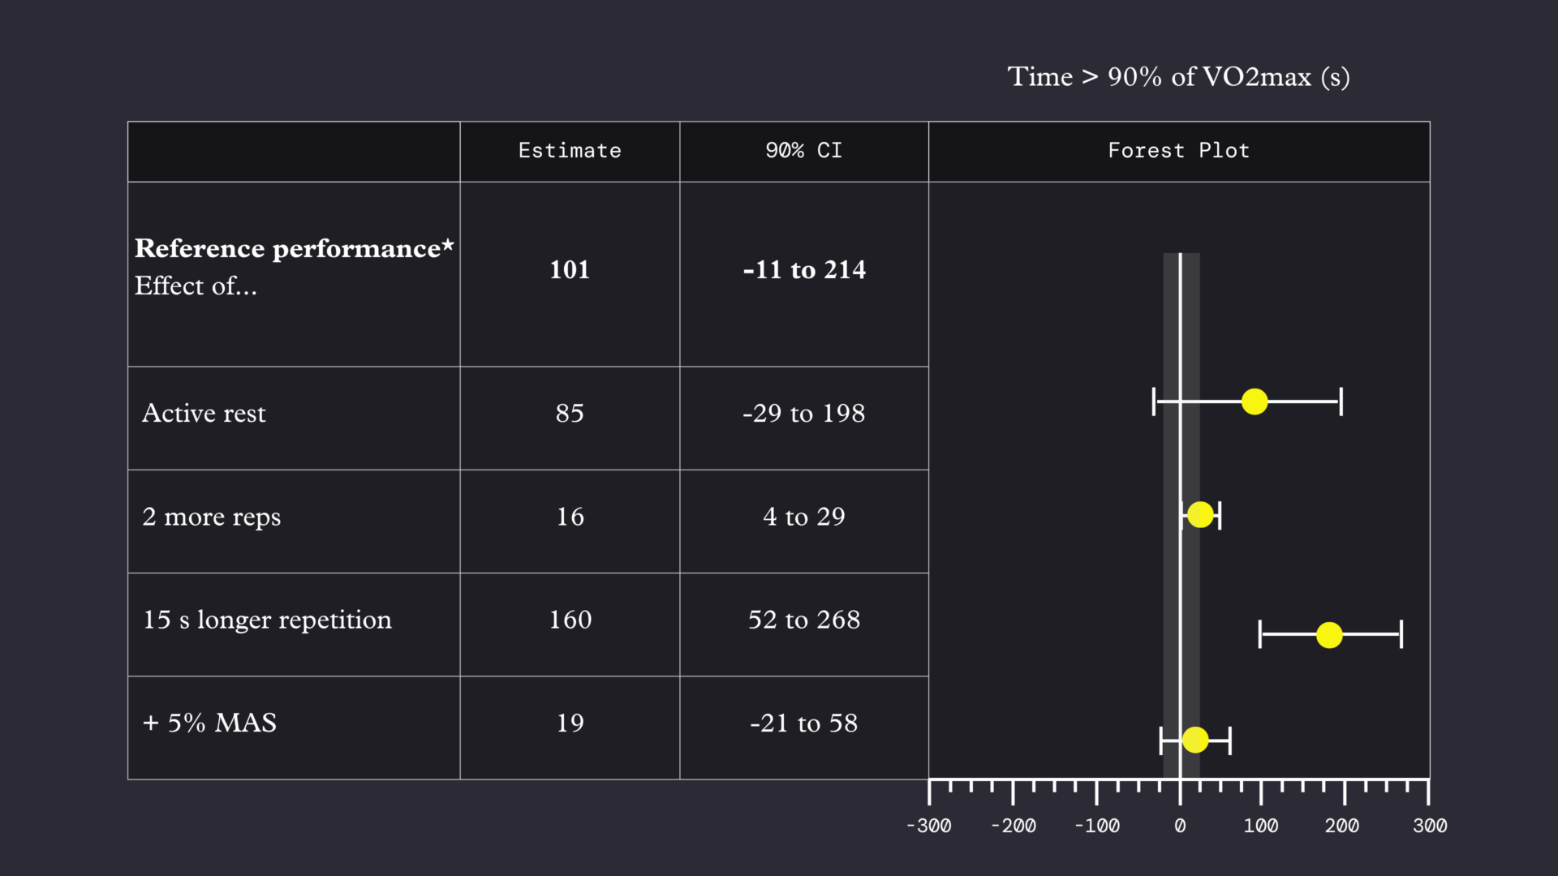
Task: Click the 0 axis tick label
Action: point(1180,826)
